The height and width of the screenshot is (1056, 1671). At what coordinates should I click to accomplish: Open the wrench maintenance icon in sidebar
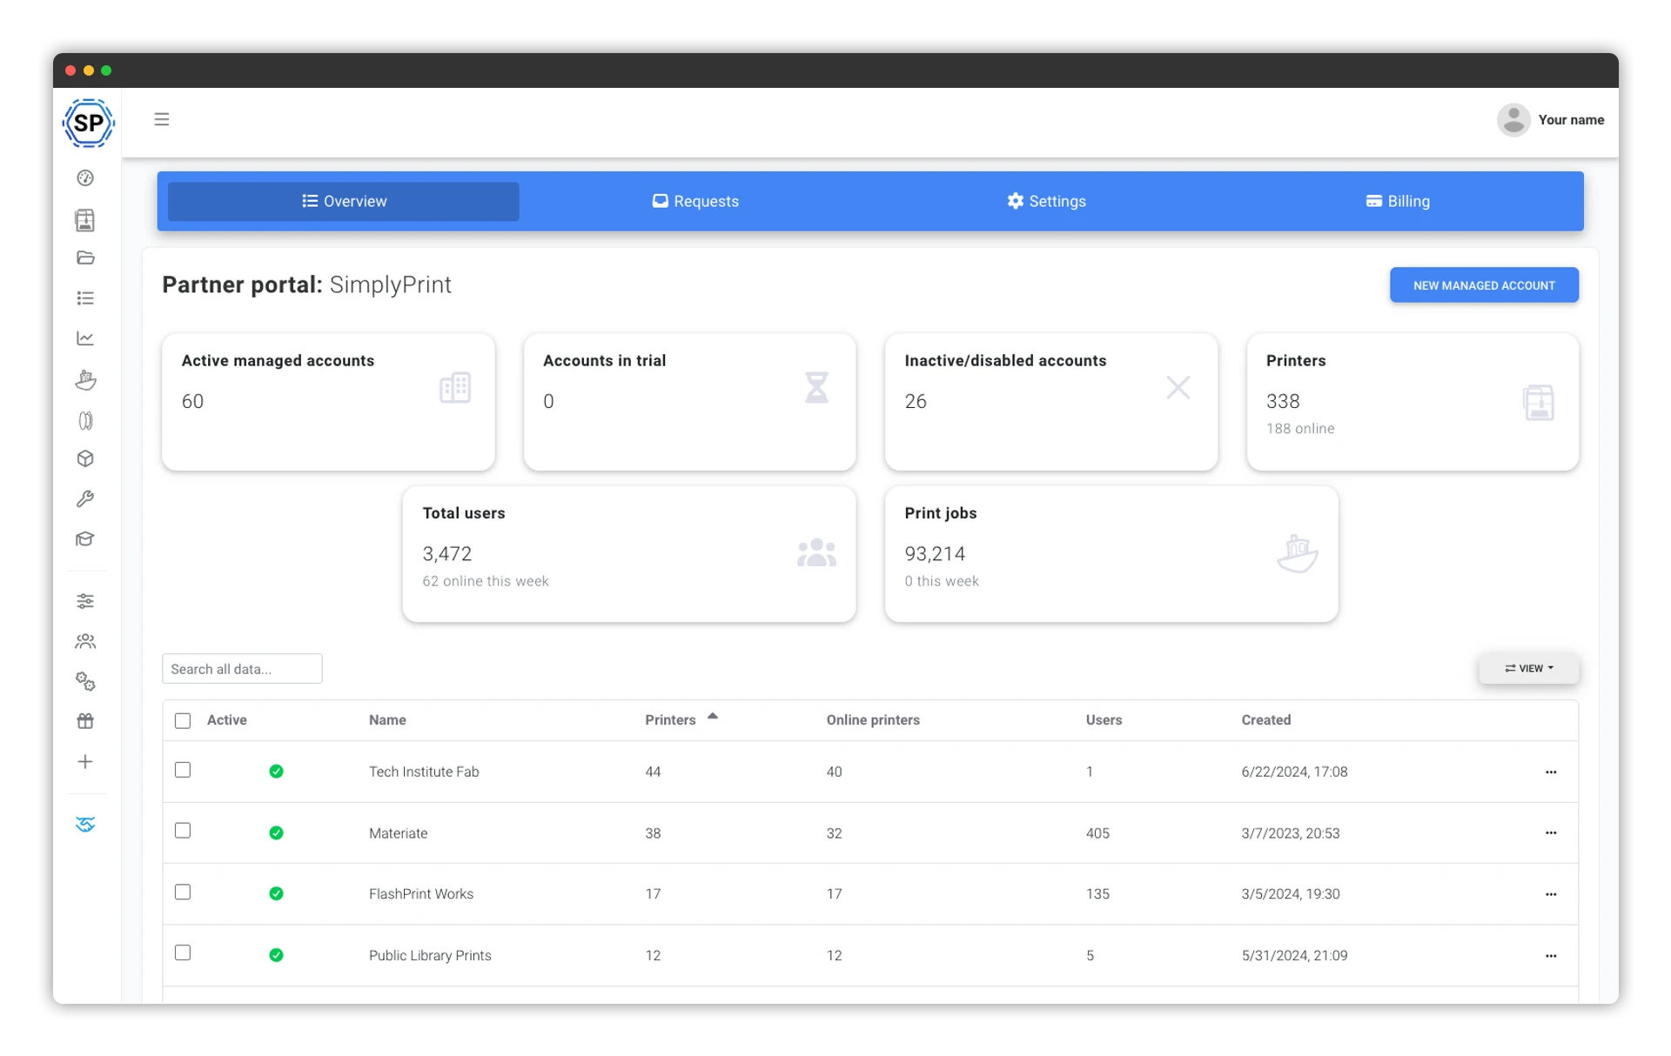[85, 498]
